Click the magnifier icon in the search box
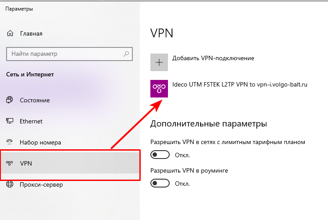Screen dimensions: 328x220 click(x=127, y=54)
